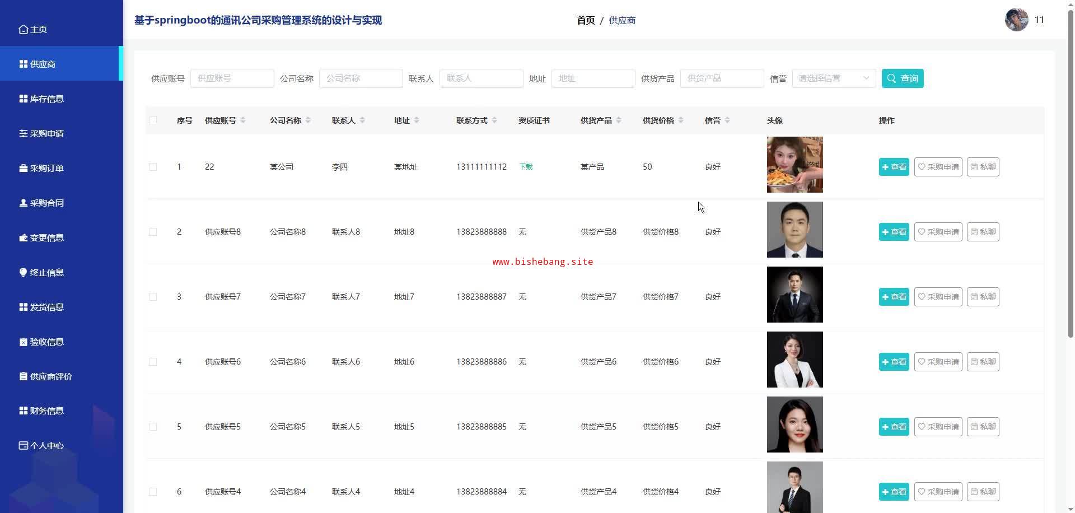The image size is (1075, 513).
Task: Open the 请选择信誉 dropdown
Action: pyautogui.click(x=834, y=78)
